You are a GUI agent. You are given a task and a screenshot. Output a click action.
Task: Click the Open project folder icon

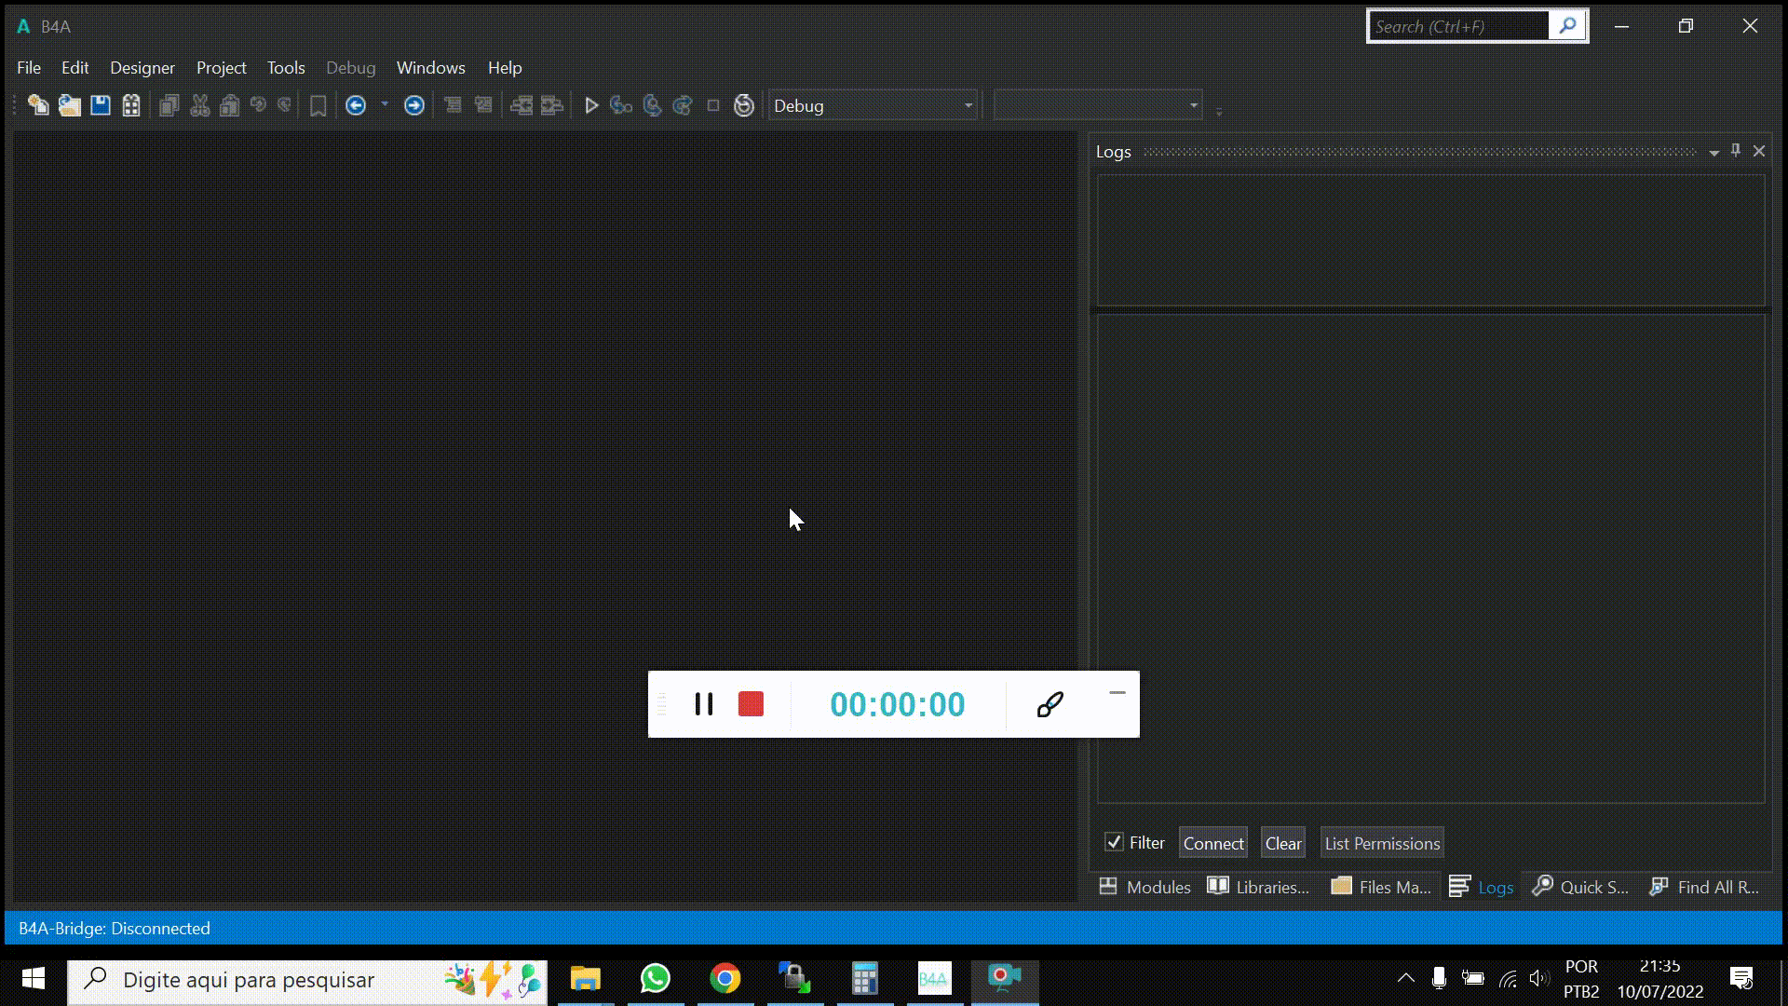point(69,105)
